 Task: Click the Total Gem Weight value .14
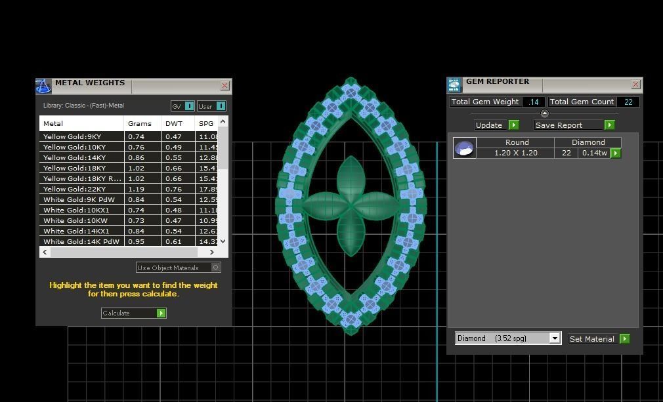(x=534, y=102)
